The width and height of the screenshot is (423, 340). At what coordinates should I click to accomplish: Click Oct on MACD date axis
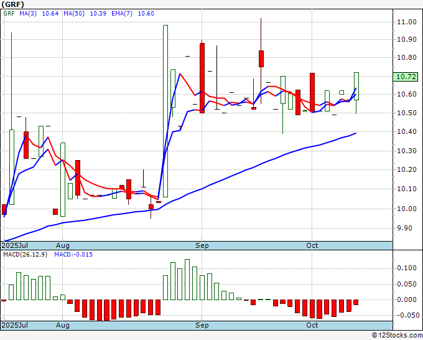312,325
